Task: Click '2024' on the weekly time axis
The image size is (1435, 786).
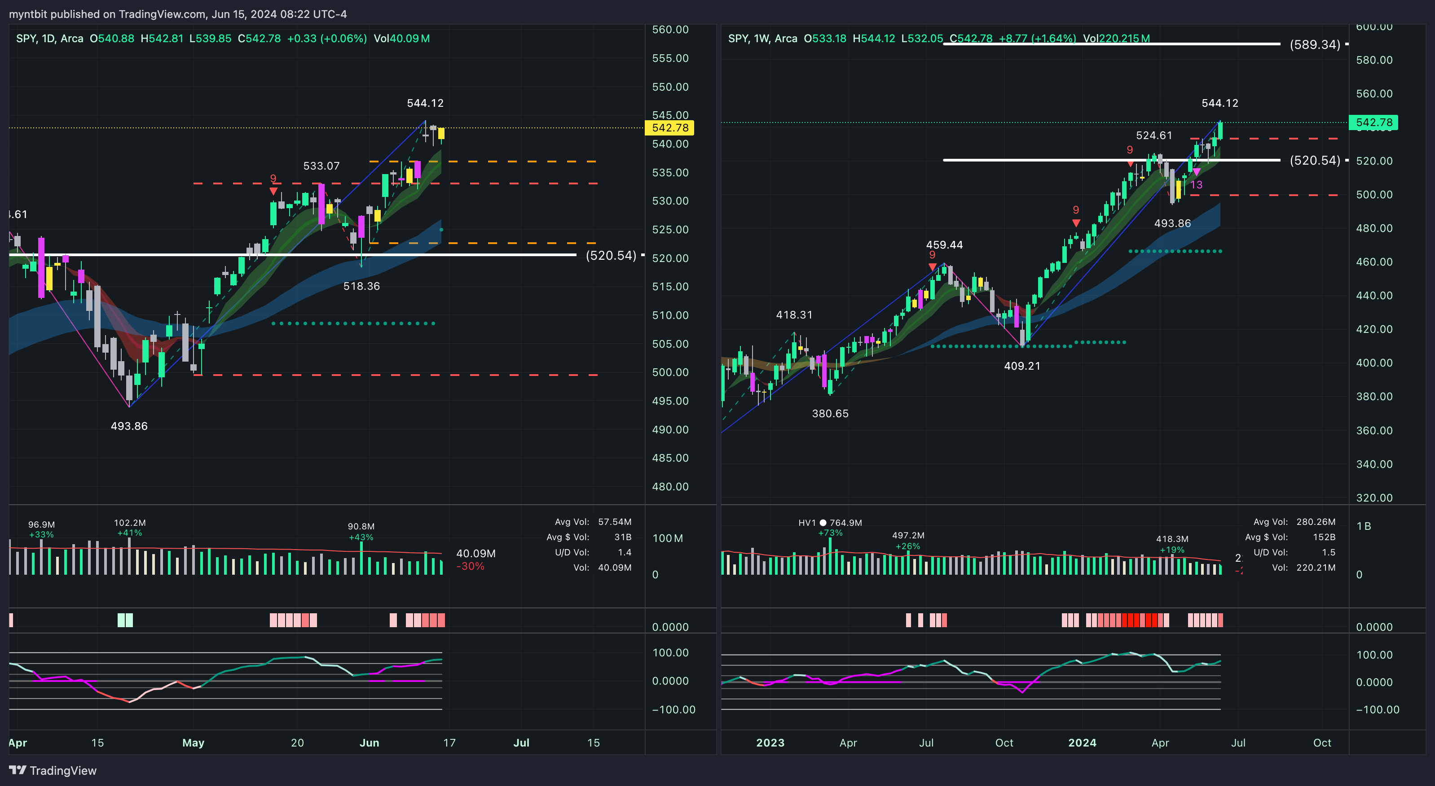Action: (x=1082, y=742)
